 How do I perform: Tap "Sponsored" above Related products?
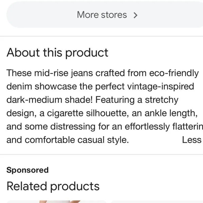(27, 170)
